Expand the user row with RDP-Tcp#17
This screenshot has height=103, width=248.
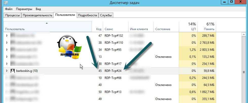(7, 64)
